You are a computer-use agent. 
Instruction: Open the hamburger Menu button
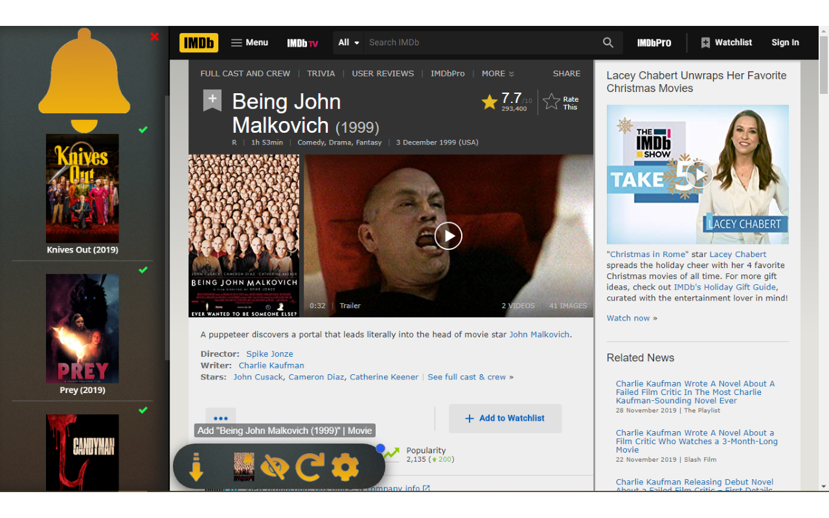click(249, 43)
